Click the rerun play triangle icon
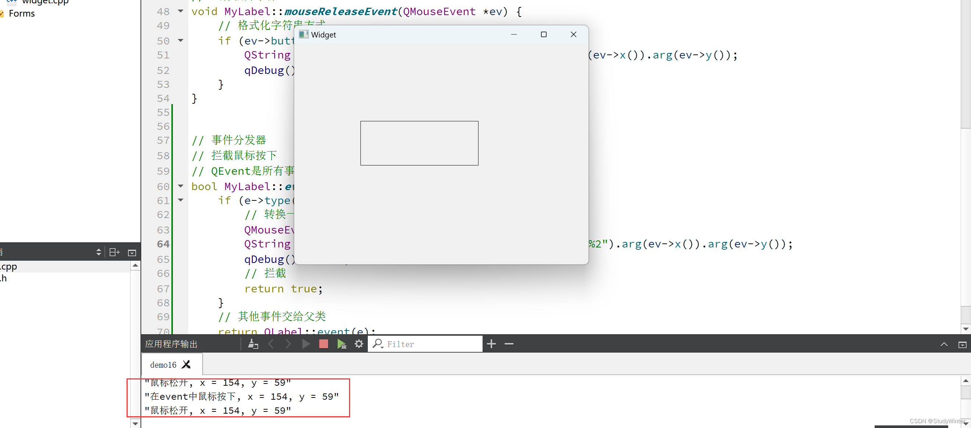This screenshot has height=428, width=971. point(306,344)
